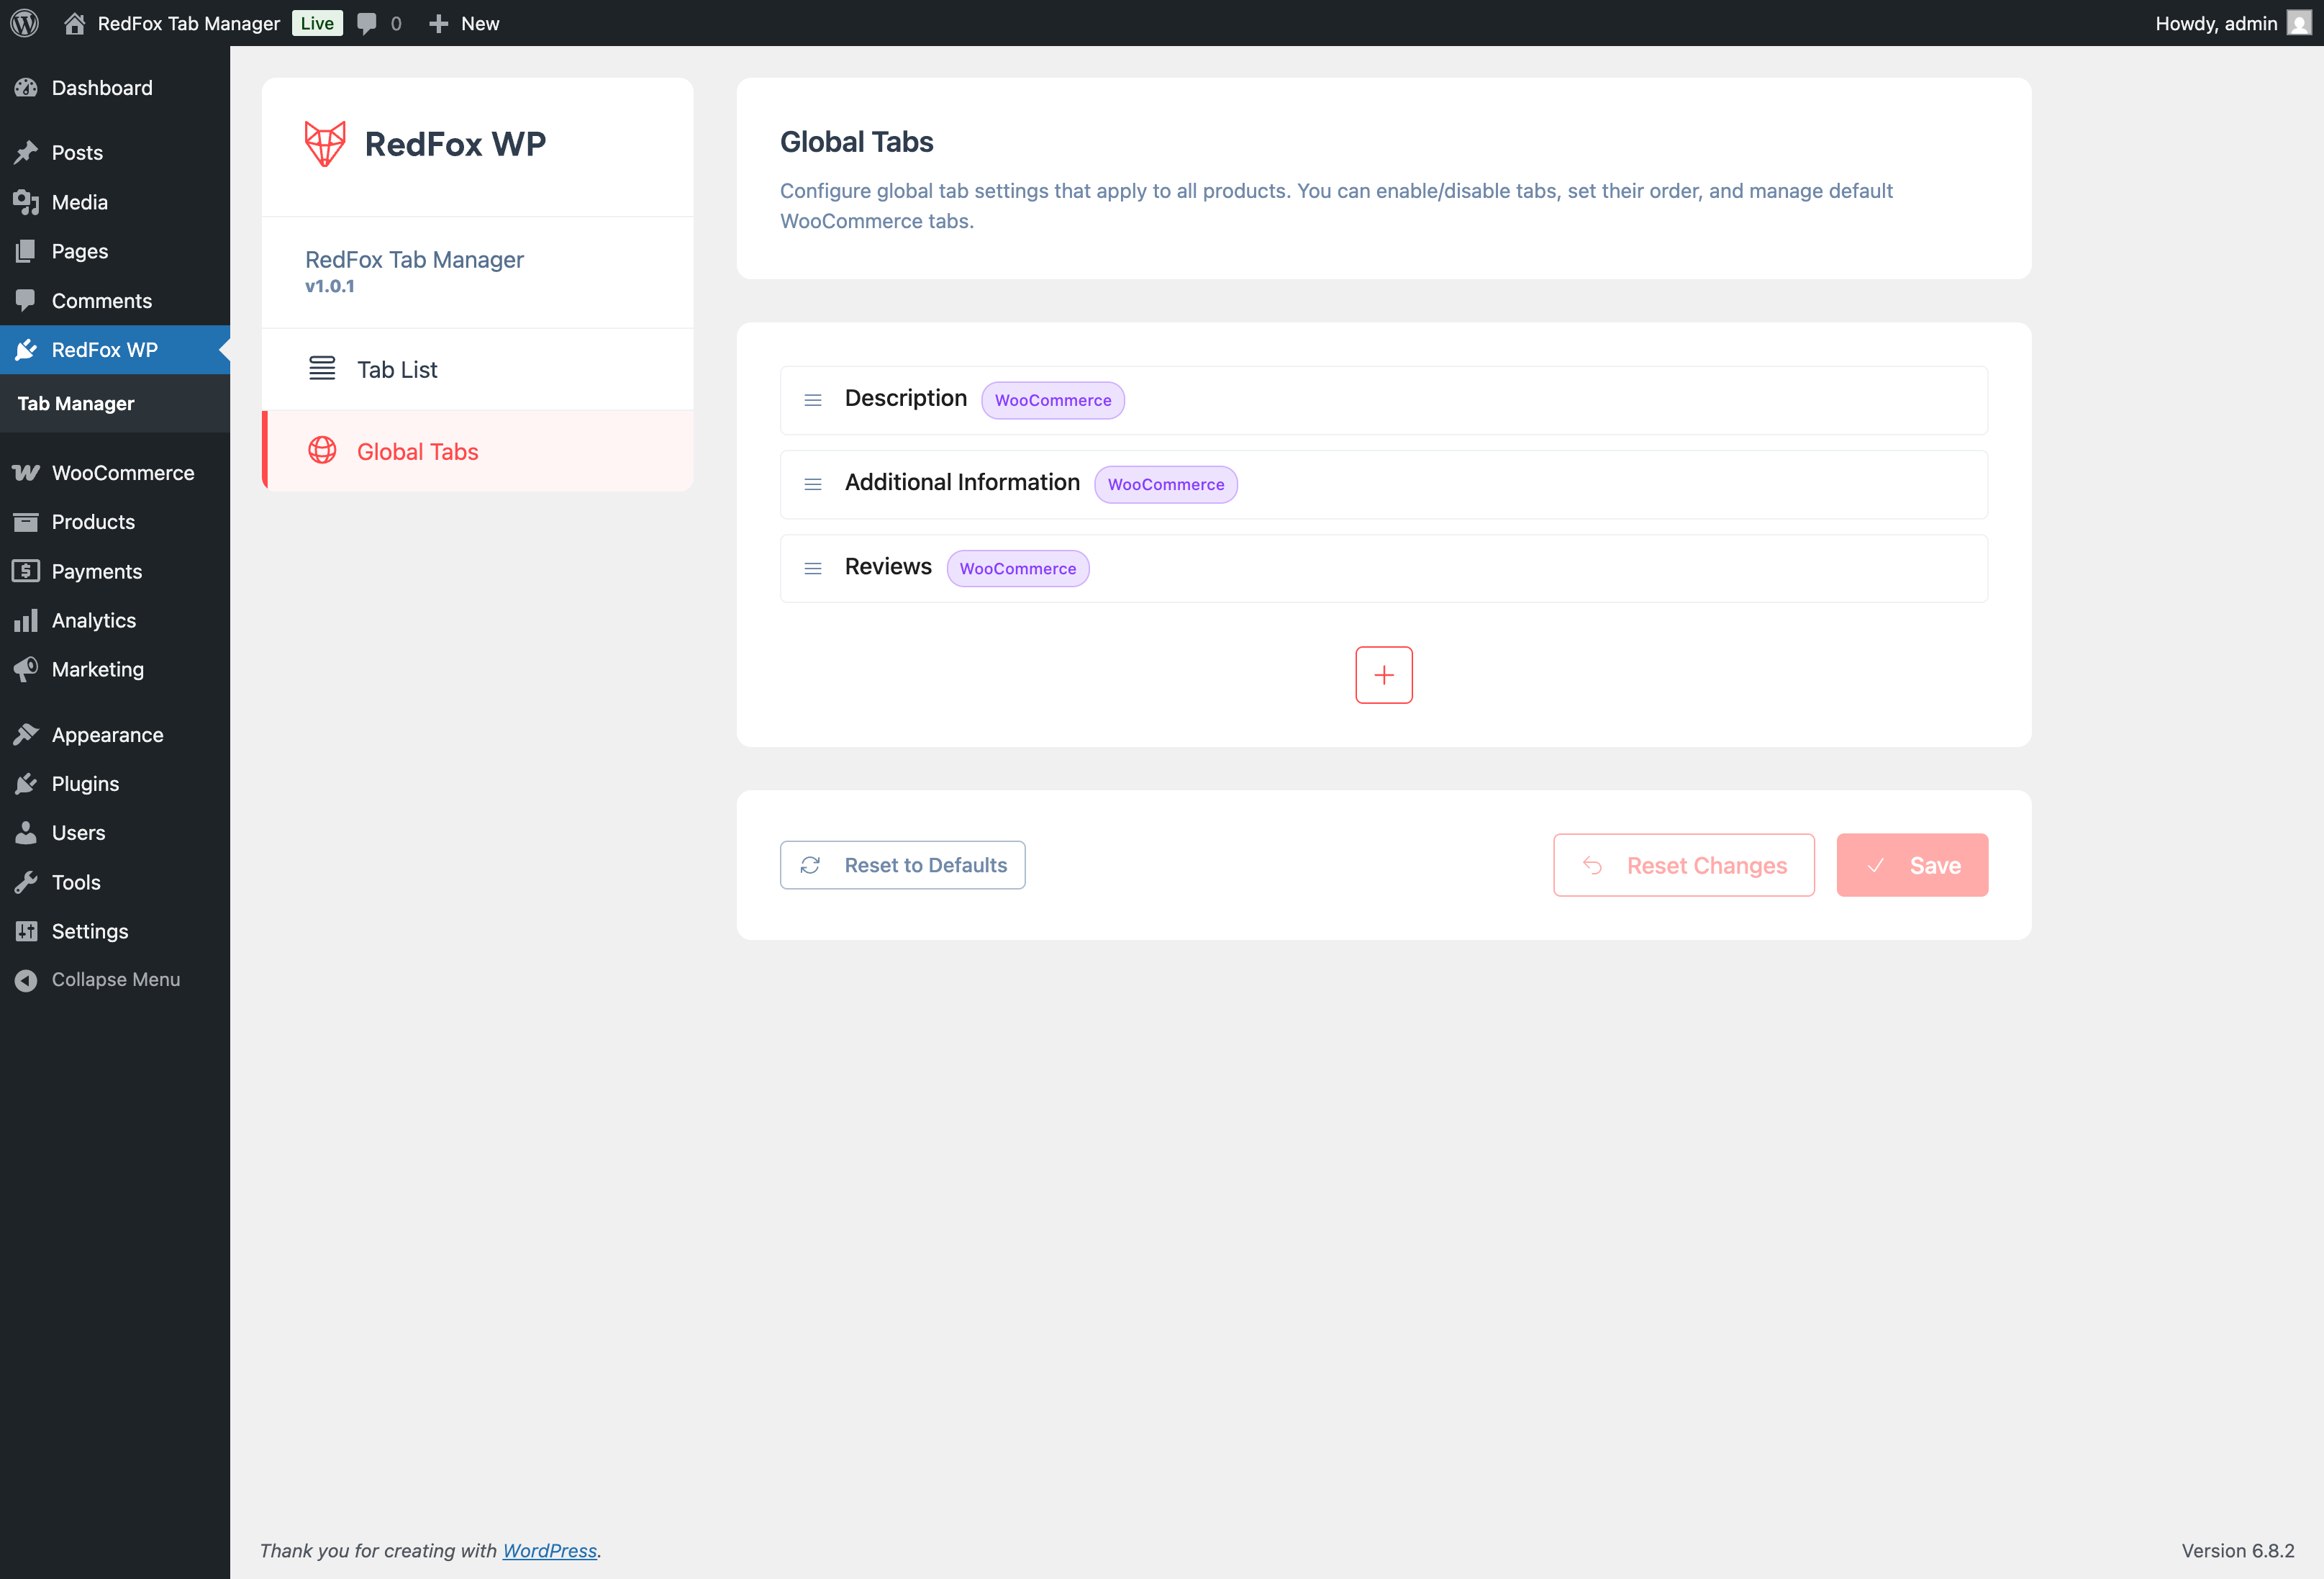Click the Tools wrench icon
This screenshot has height=1579, width=2324.
point(26,882)
